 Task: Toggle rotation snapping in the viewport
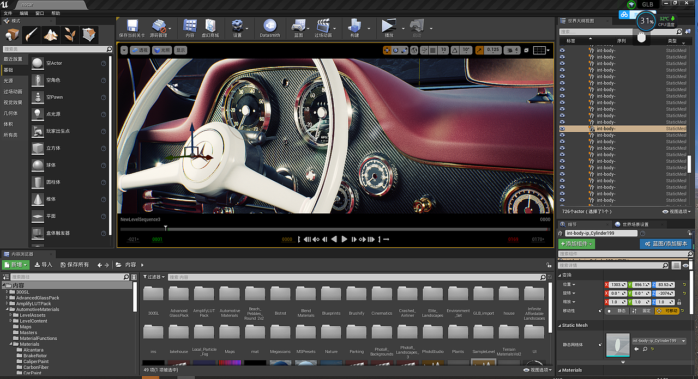tap(454, 50)
